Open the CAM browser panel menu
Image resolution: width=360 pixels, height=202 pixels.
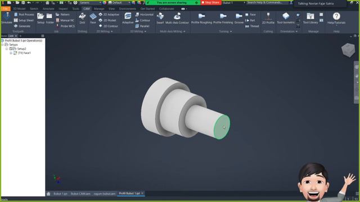43,36
